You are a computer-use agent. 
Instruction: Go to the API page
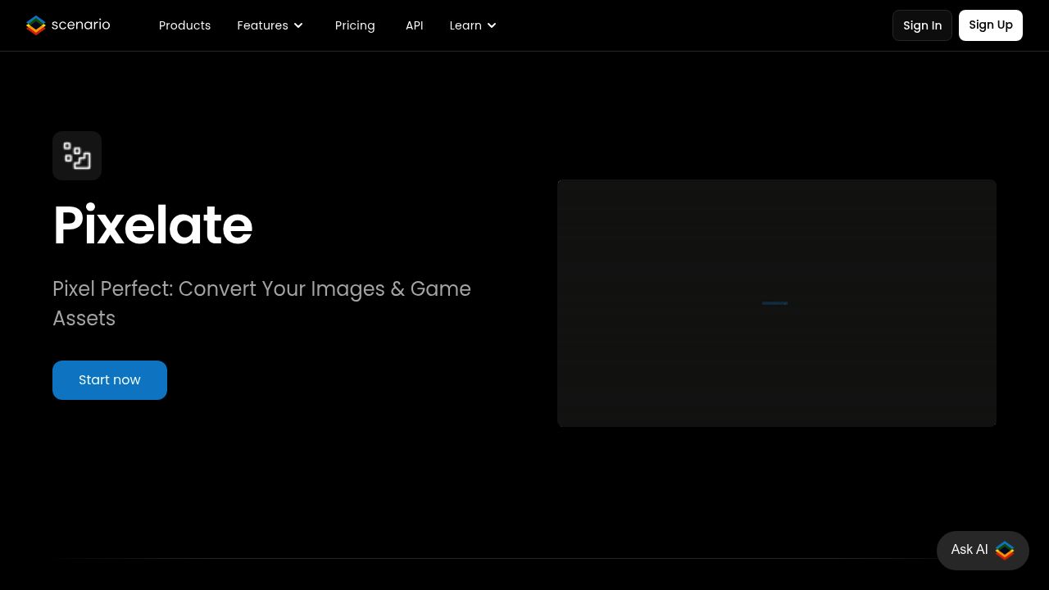click(415, 25)
